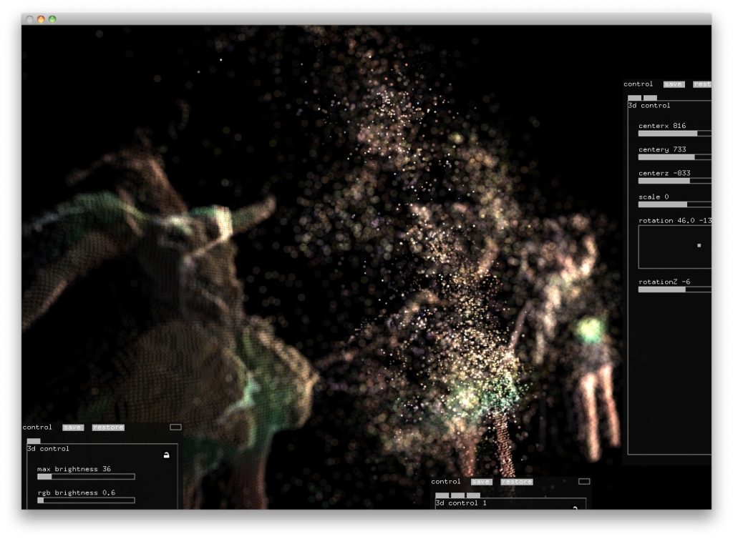
Task: Click restore in the bottom-center control panel
Action: 517,482
